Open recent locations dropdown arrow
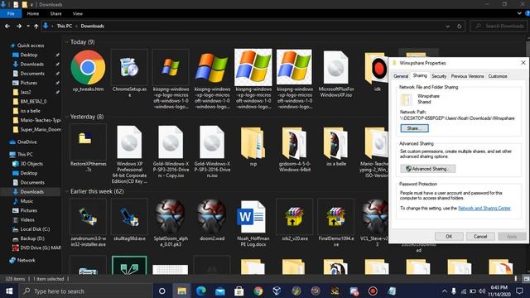 pyautogui.click(x=28, y=26)
